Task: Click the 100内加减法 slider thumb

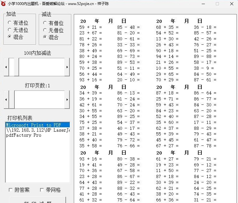Action: (x=12, y=67)
